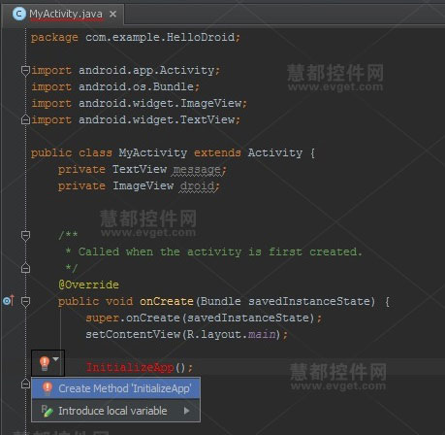Click fold end marker beside TextView import
Viewport: 445px width, 435px height.
[25, 119]
